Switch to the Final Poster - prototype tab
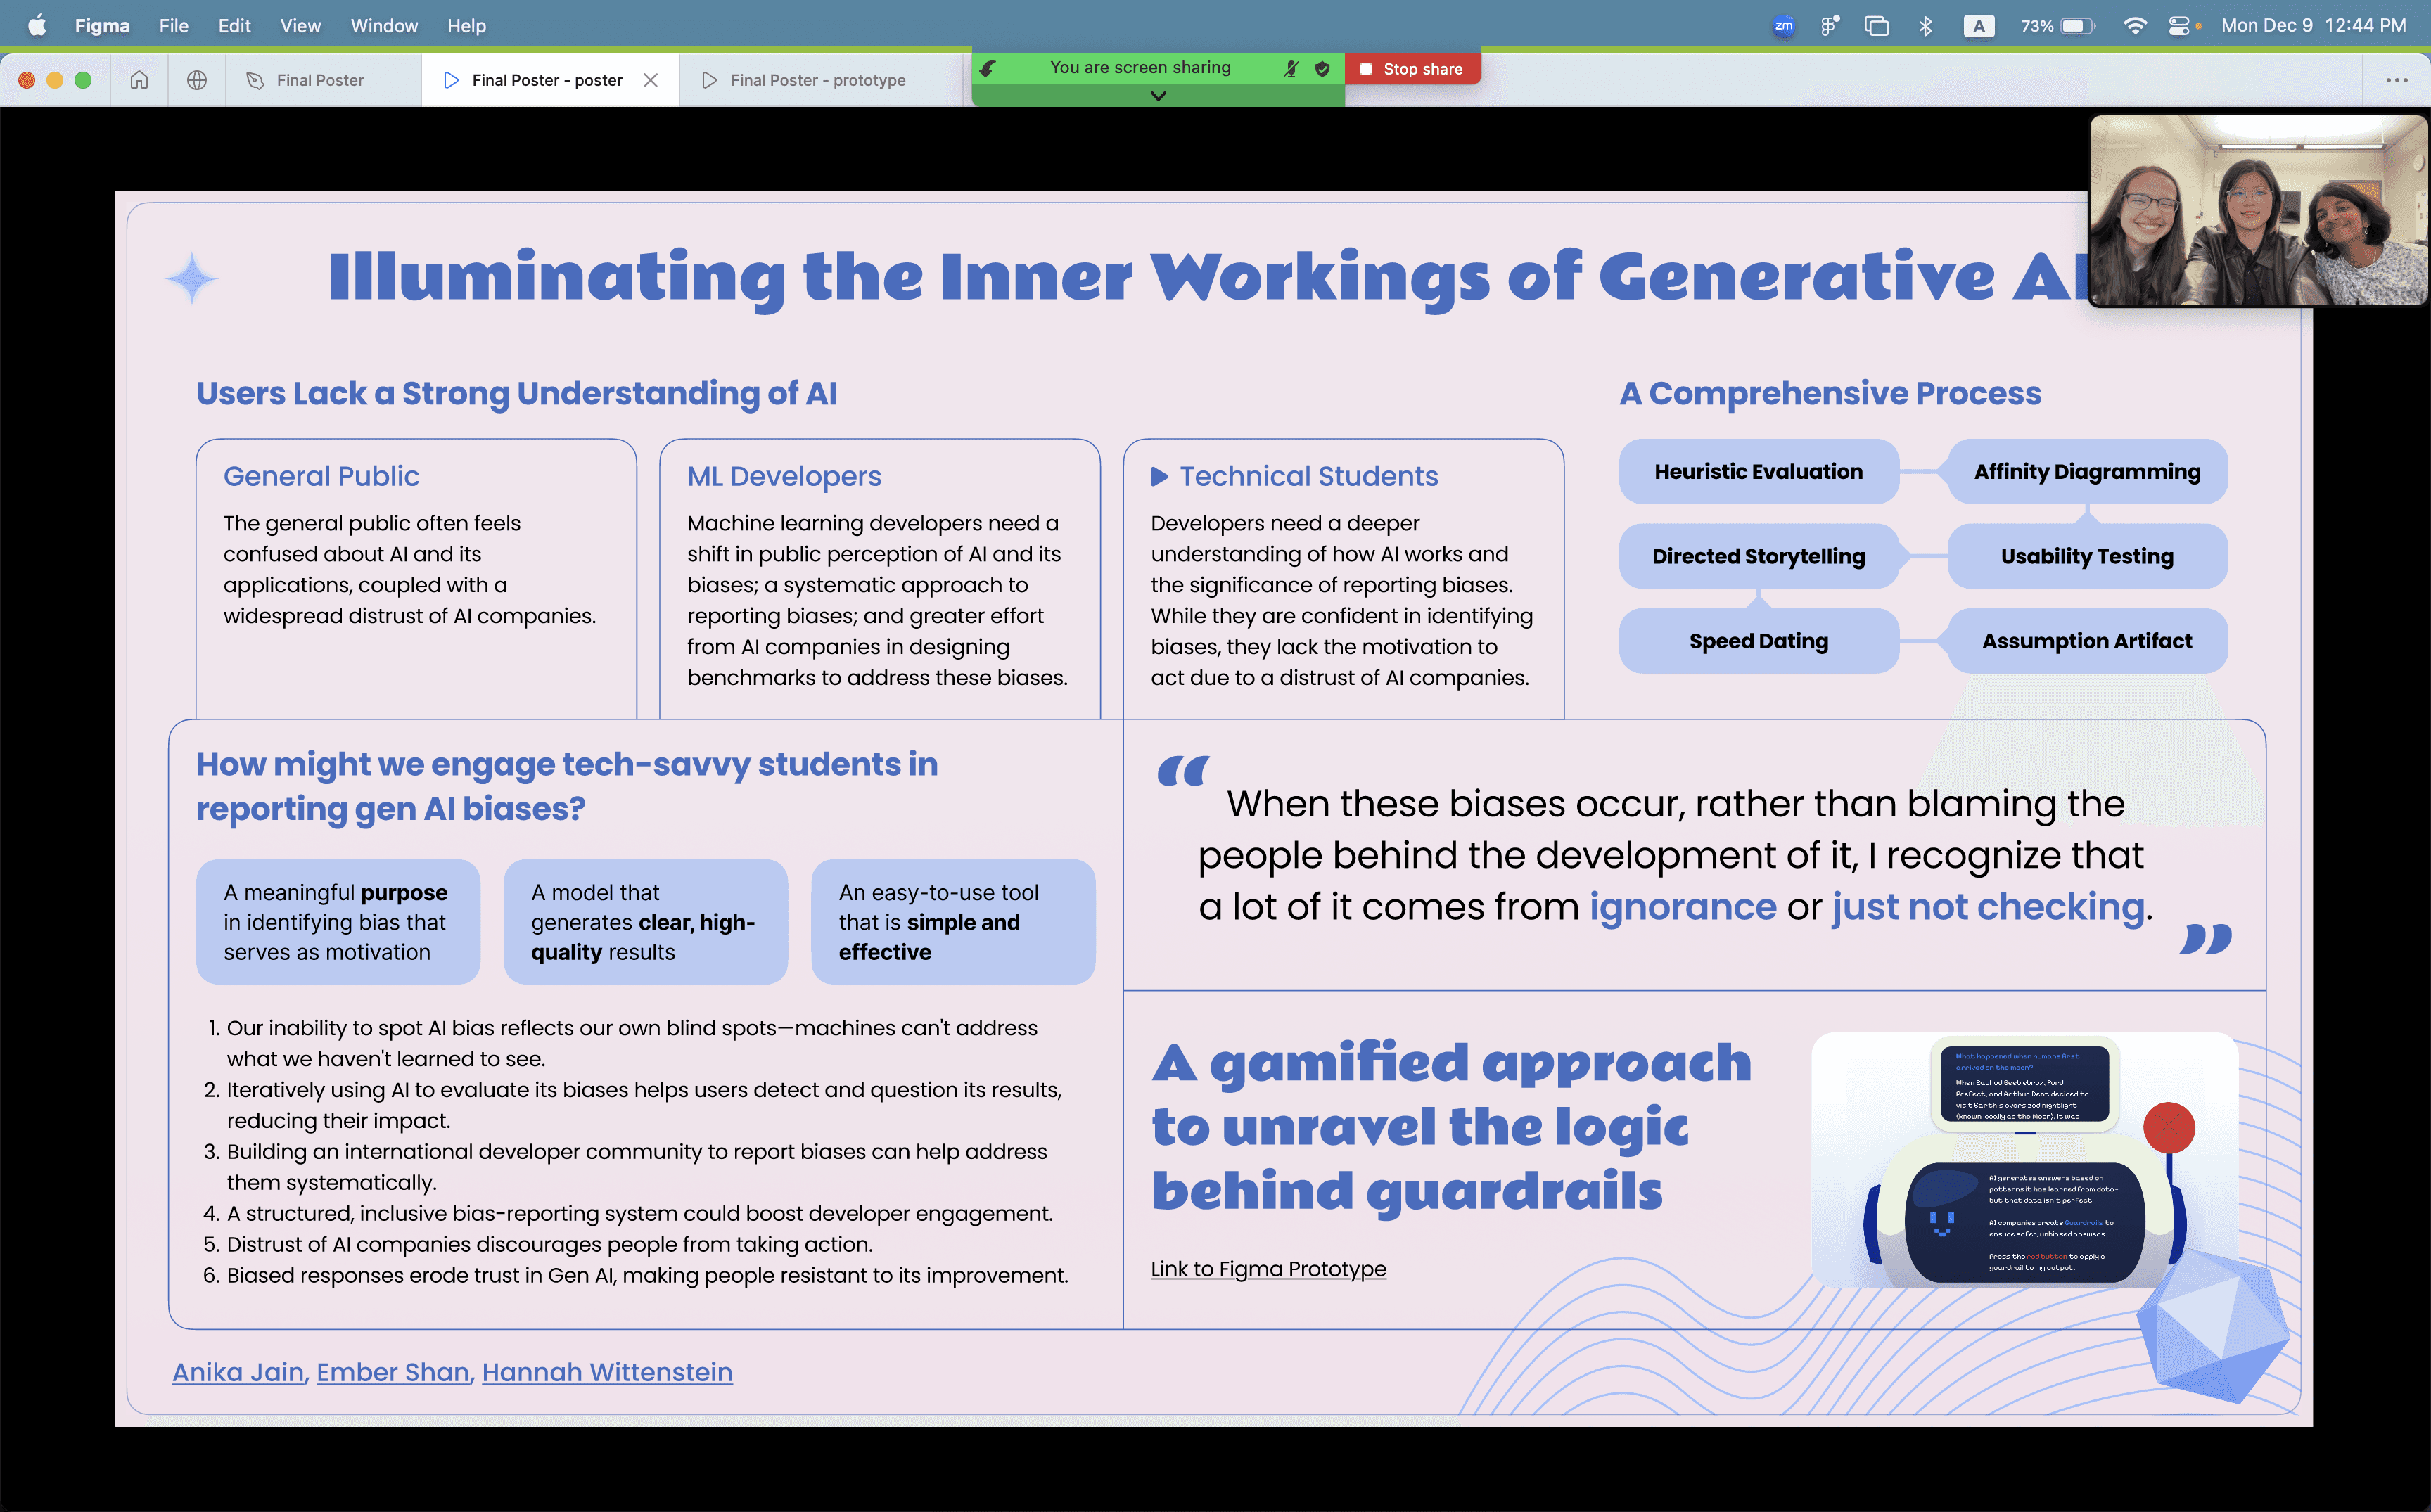 coord(820,80)
